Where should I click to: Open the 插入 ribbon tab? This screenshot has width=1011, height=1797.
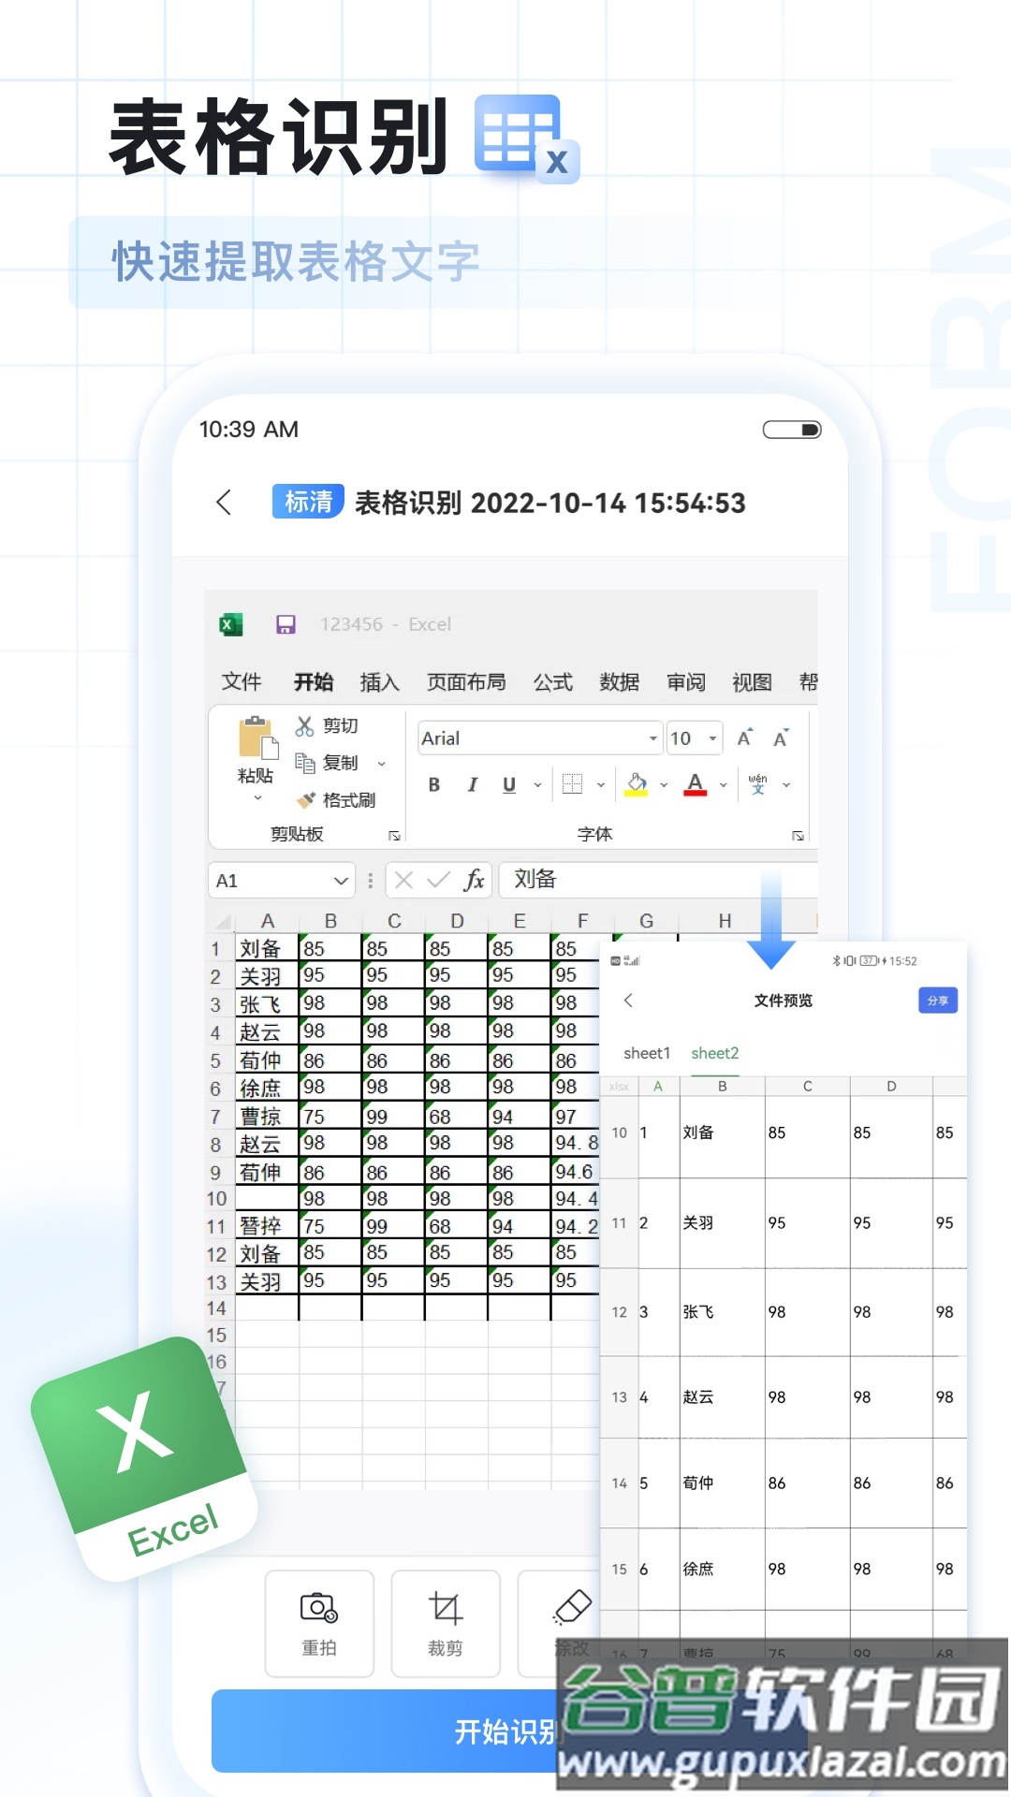pyautogui.click(x=379, y=682)
